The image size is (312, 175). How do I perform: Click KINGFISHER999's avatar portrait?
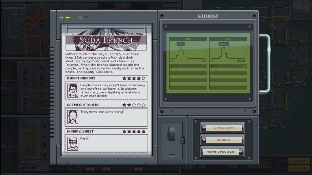pos(73,90)
